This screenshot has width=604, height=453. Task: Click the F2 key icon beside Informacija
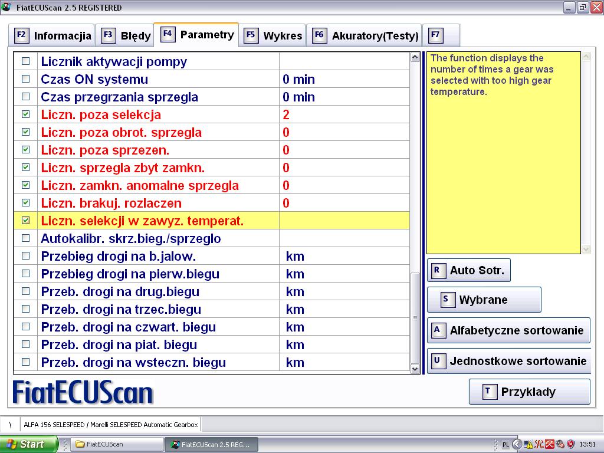[21, 35]
